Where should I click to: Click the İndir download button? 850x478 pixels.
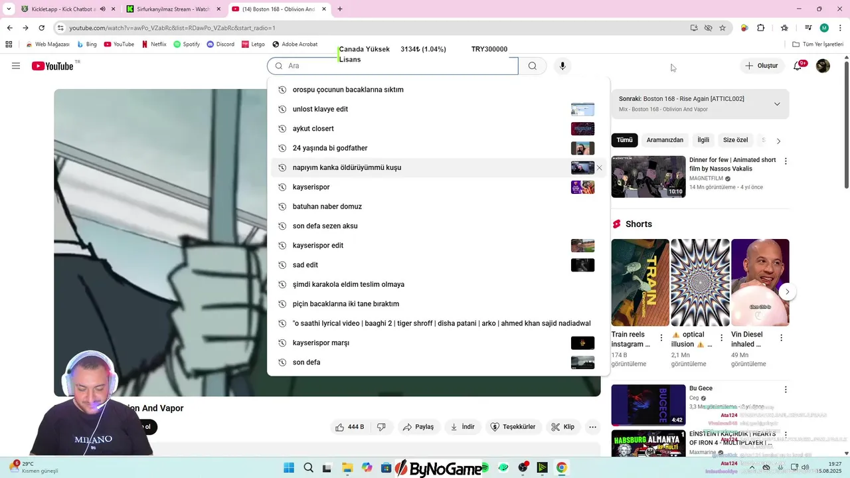pos(462,427)
